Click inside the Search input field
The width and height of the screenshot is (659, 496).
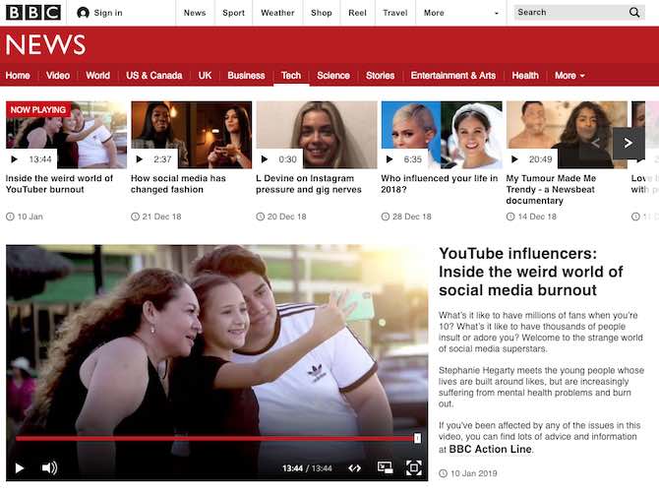[572, 13]
